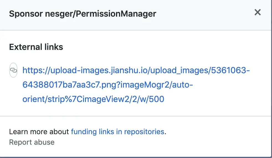Click the Report abuse link
The width and height of the screenshot is (272, 158).
point(32,142)
